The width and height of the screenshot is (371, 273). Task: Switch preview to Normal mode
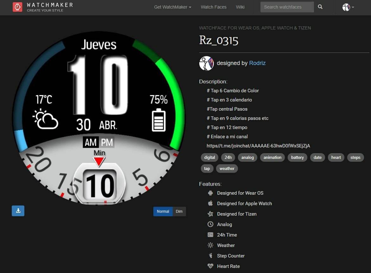tap(163, 211)
